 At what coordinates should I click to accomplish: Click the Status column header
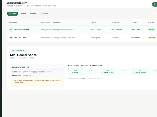151,22
